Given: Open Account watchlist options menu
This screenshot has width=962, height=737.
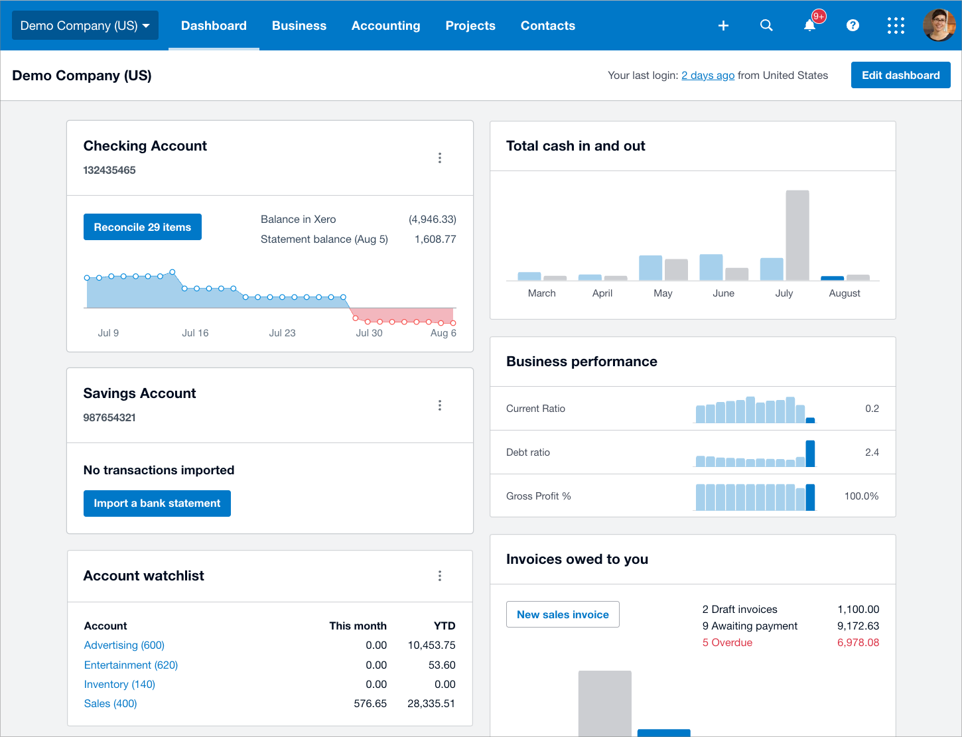Looking at the screenshot, I should tap(440, 576).
